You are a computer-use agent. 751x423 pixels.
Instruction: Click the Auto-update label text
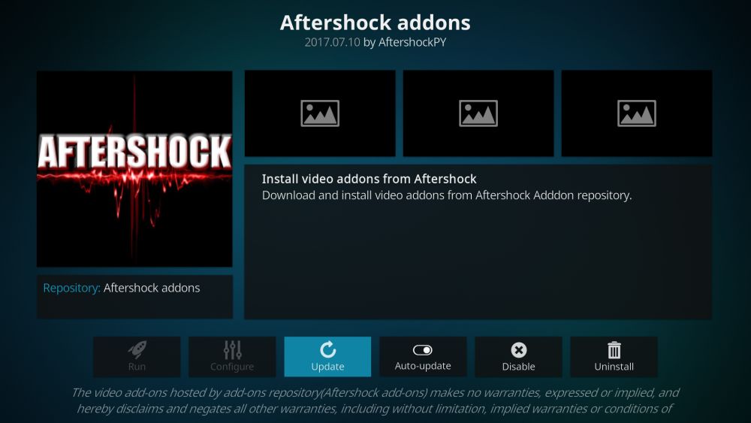(x=423, y=366)
